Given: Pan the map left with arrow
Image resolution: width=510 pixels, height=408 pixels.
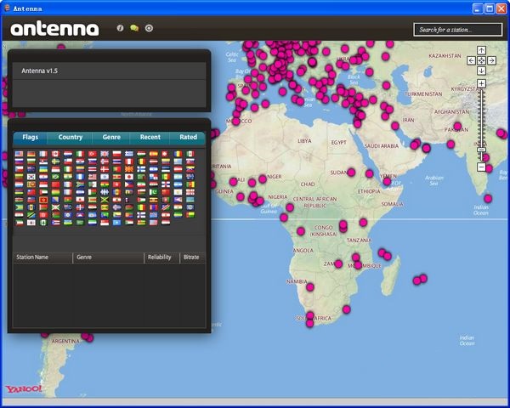Looking at the screenshot, I should pos(472,60).
